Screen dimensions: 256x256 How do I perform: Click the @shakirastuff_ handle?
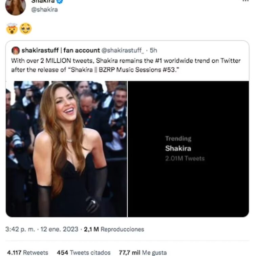click(123, 51)
